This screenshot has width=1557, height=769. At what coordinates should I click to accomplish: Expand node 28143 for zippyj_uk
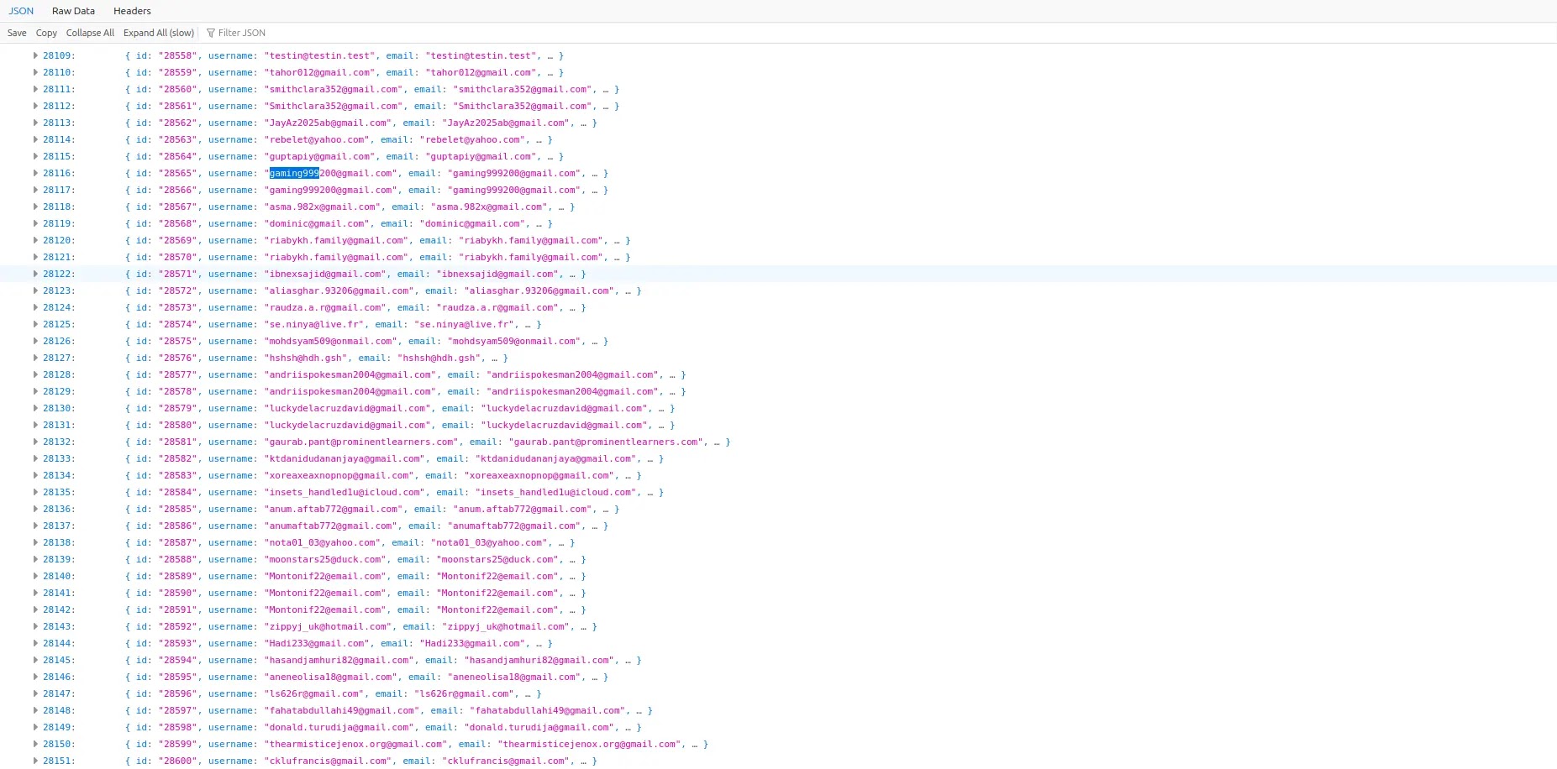tap(34, 626)
